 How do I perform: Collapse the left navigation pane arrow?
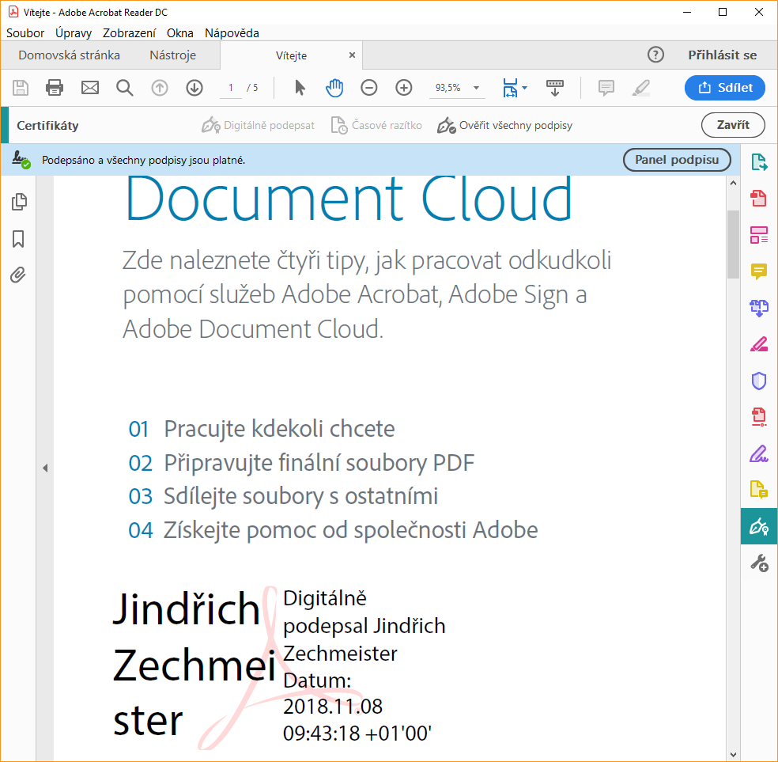point(45,468)
